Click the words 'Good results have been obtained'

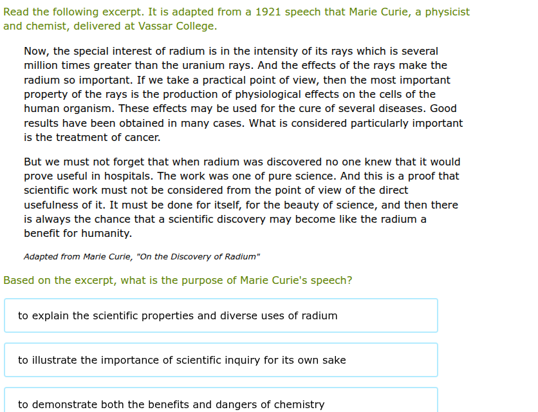[x=240, y=116]
